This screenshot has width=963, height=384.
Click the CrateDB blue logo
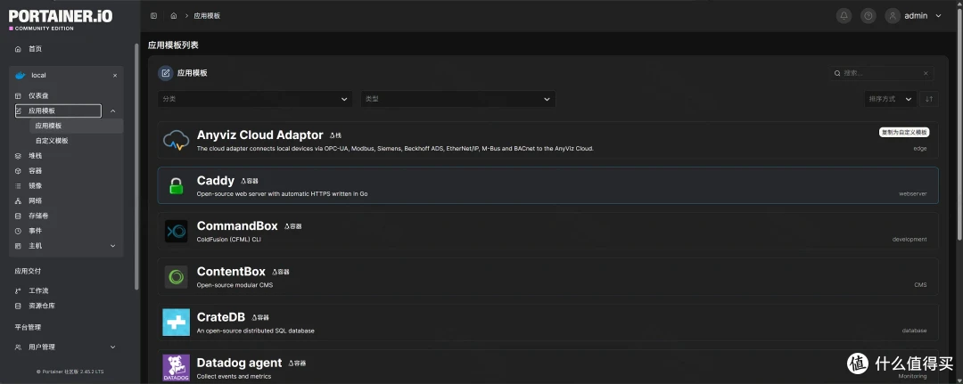177,322
